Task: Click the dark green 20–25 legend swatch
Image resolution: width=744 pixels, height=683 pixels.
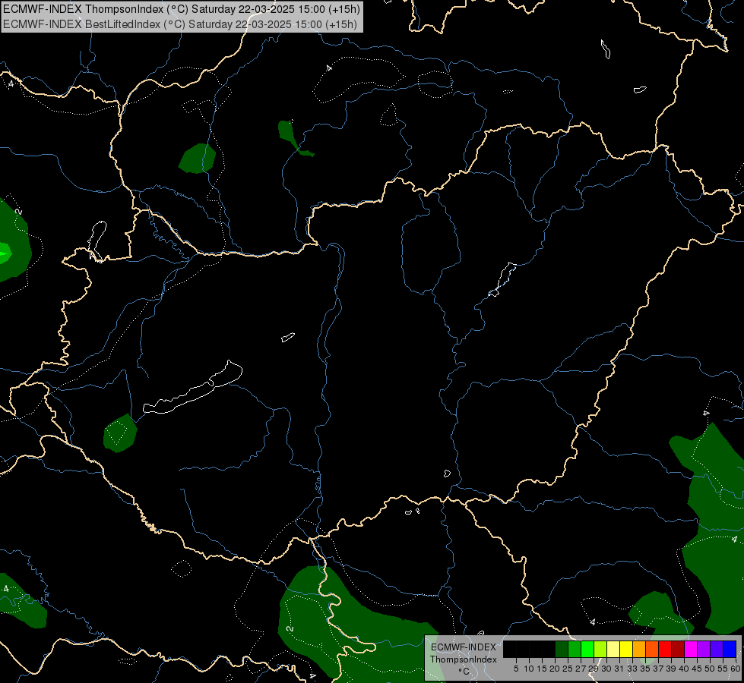Action: pos(562,650)
